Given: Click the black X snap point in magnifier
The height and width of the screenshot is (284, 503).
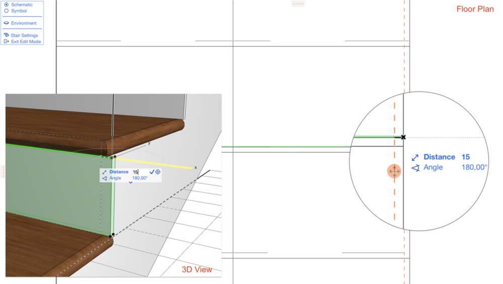Looking at the screenshot, I should (403, 137).
